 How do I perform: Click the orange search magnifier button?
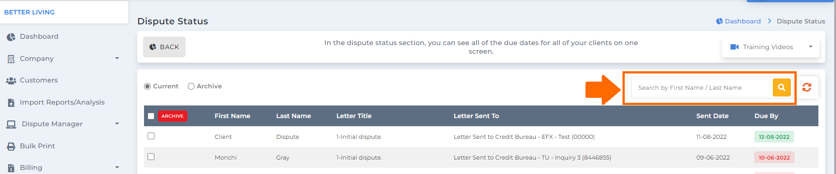click(x=781, y=87)
